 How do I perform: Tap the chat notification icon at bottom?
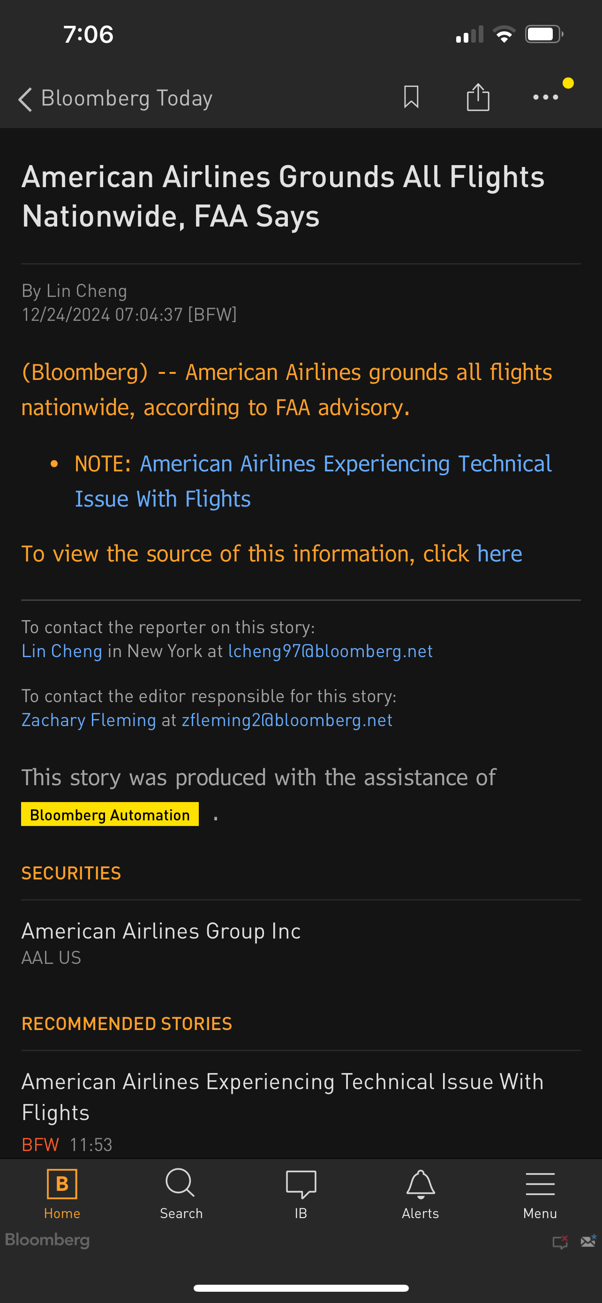click(x=560, y=1242)
